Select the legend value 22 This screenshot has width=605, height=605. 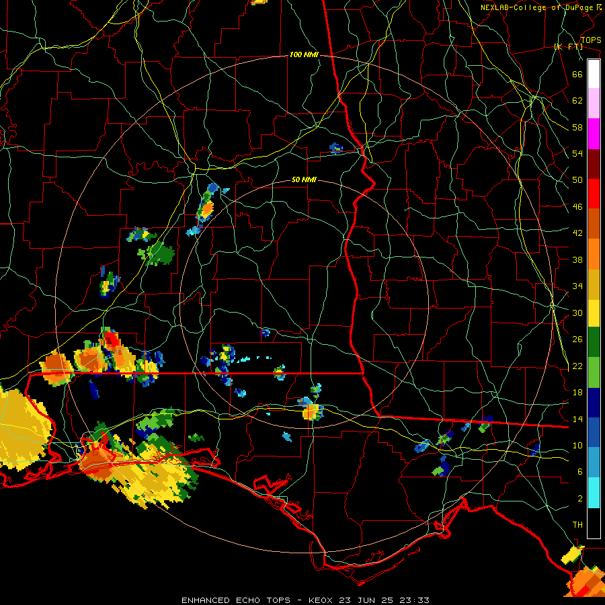(x=577, y=366)
